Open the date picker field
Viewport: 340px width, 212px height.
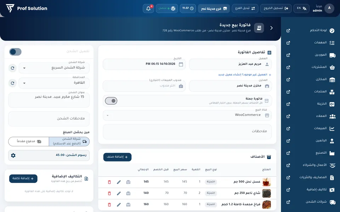point(144,64)
